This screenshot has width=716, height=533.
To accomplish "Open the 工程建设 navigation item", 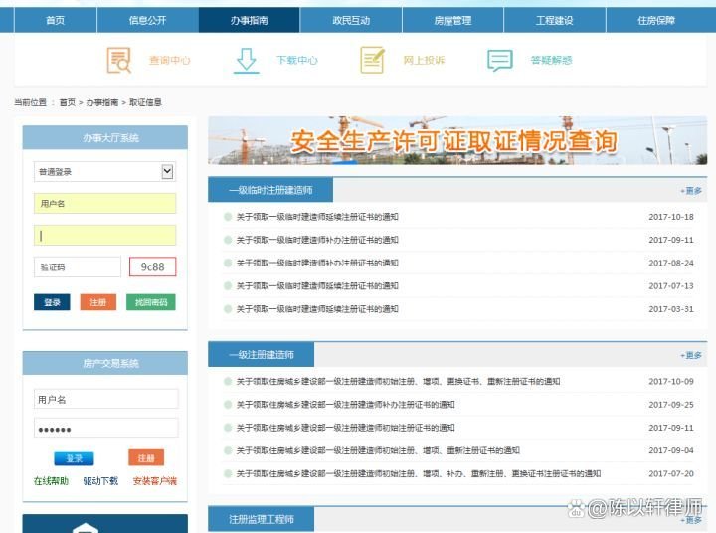I will pos(554,20).
